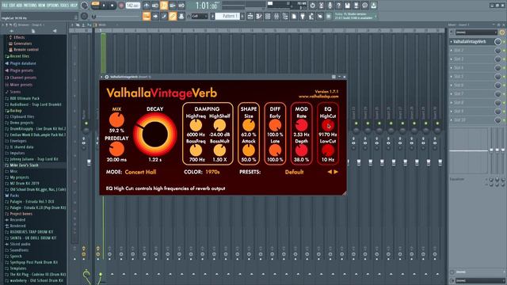The height and width of the screenshot is (285, 507).
Task: Open the piano roll view icon
Action: coord(259,16)
